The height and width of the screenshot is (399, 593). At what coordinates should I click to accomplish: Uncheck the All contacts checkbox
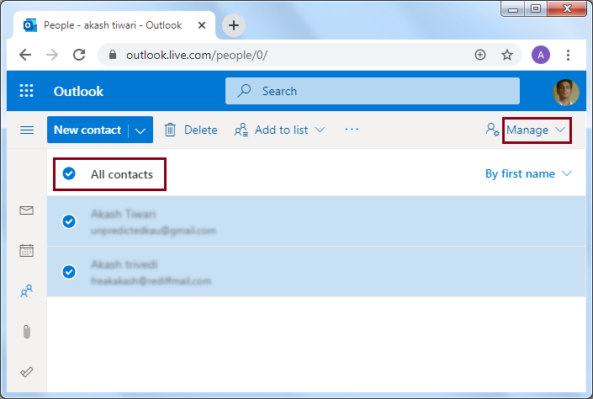[69, 173]
